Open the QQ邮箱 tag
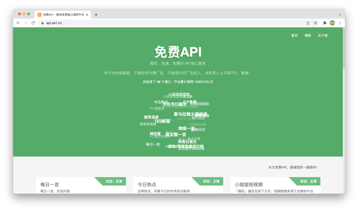The height and width of the screenshot is (211, 358). coord(163,121)
